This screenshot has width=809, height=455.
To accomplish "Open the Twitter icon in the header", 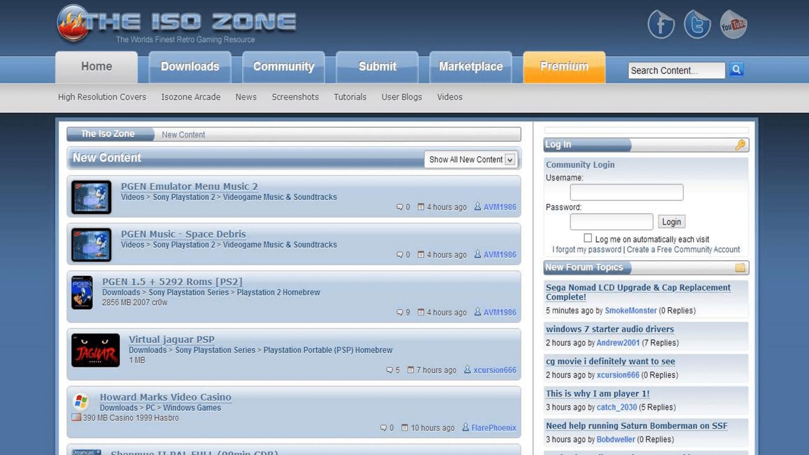I will (697, 24).
